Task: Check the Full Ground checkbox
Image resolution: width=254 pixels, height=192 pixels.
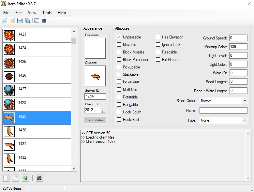Action: click(158, 60)
